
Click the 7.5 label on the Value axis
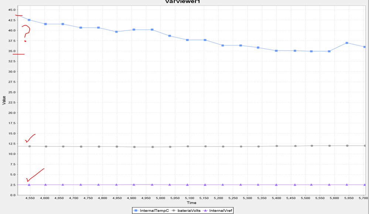click(13, 165)
